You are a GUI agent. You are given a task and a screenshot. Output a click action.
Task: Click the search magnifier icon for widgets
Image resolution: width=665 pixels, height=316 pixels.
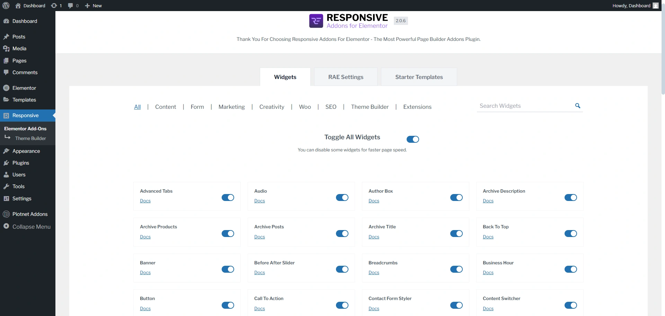point(578,106)
